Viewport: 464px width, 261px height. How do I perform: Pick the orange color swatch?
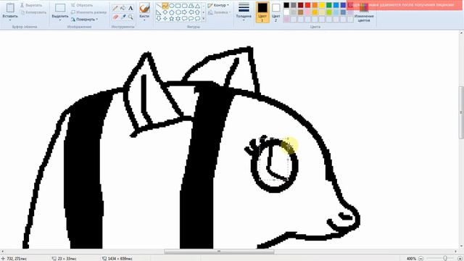pos(315,5)
